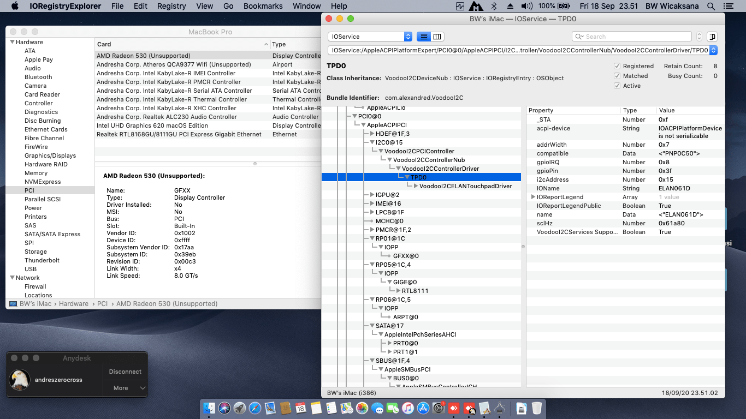
Task: Select the VoodooI2CELANTouchpadDriver node
Action: coord(465,186)
